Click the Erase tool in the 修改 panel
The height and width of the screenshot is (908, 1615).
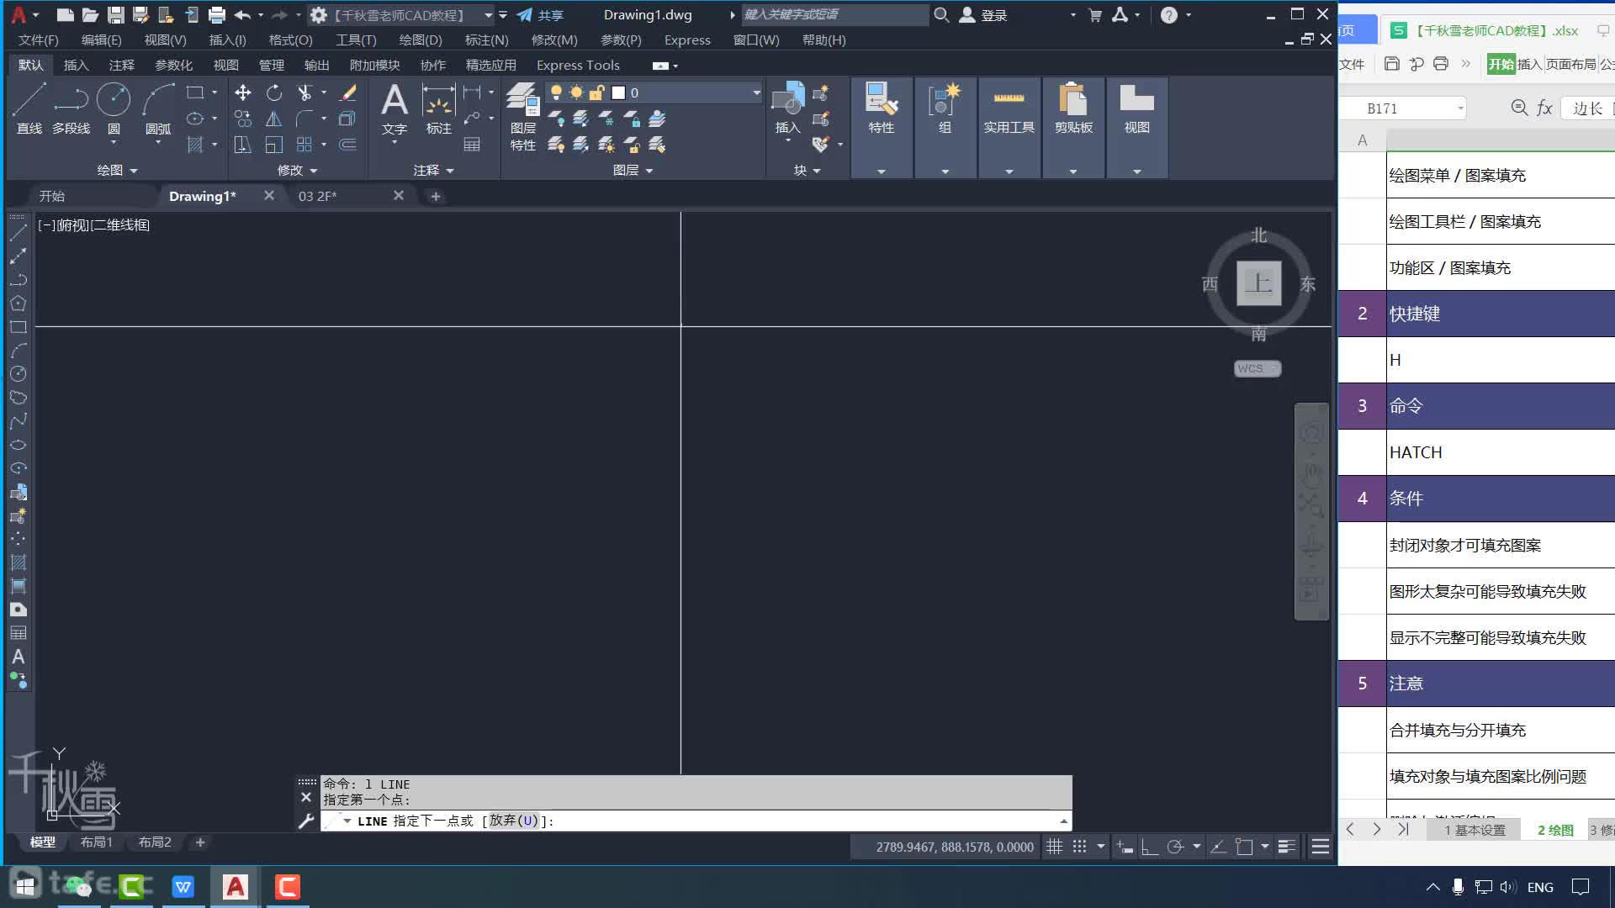point(347,92)
